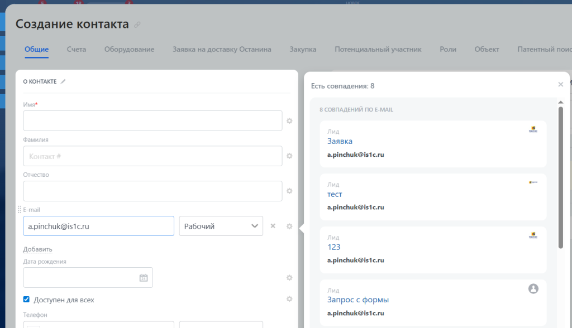Click the Добавить link under E-mail
The image size is (572, 328).
[x=37, y=249]
